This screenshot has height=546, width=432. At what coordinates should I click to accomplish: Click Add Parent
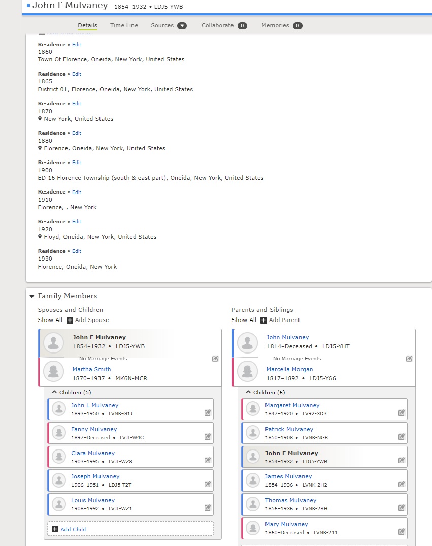(284, 320)
